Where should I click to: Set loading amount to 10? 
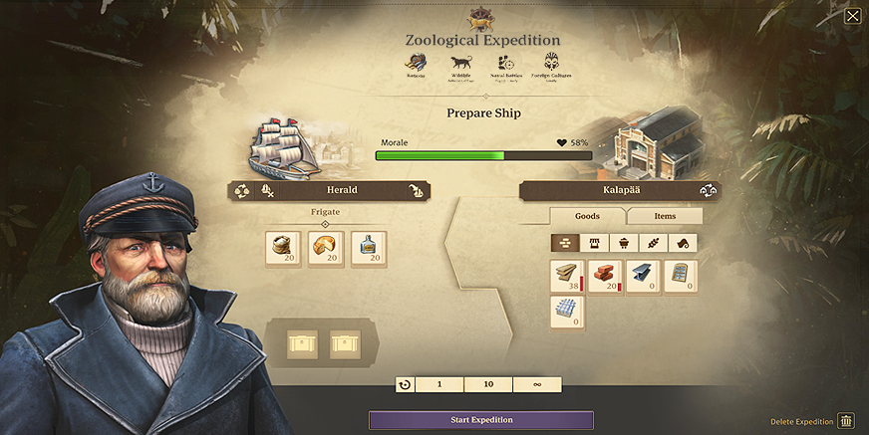[488, 384]
